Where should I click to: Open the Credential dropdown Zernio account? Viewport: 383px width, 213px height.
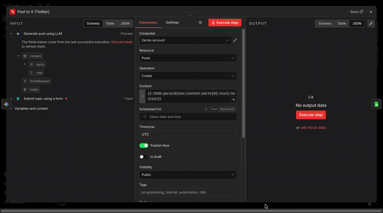click(185, 40)
